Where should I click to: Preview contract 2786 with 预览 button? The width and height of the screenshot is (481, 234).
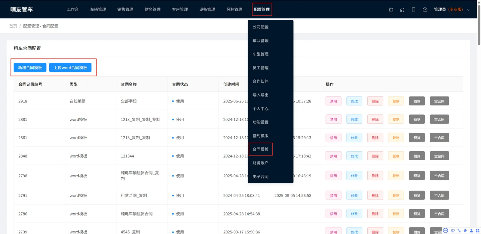(417, 214)
